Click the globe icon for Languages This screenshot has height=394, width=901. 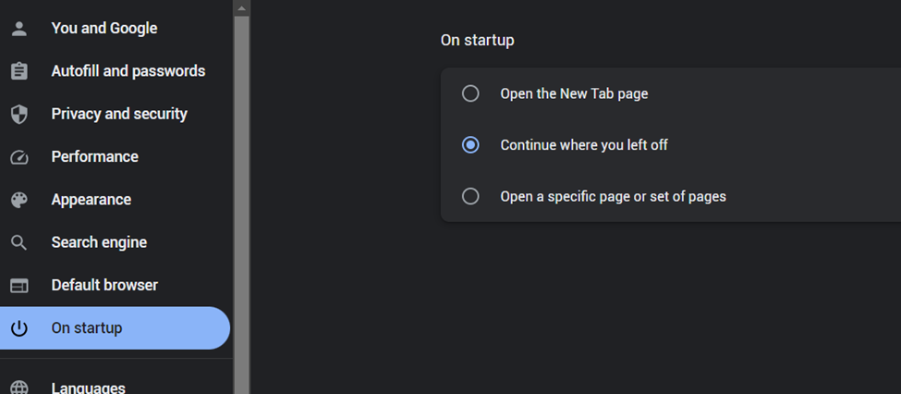(x=18, y=388)
